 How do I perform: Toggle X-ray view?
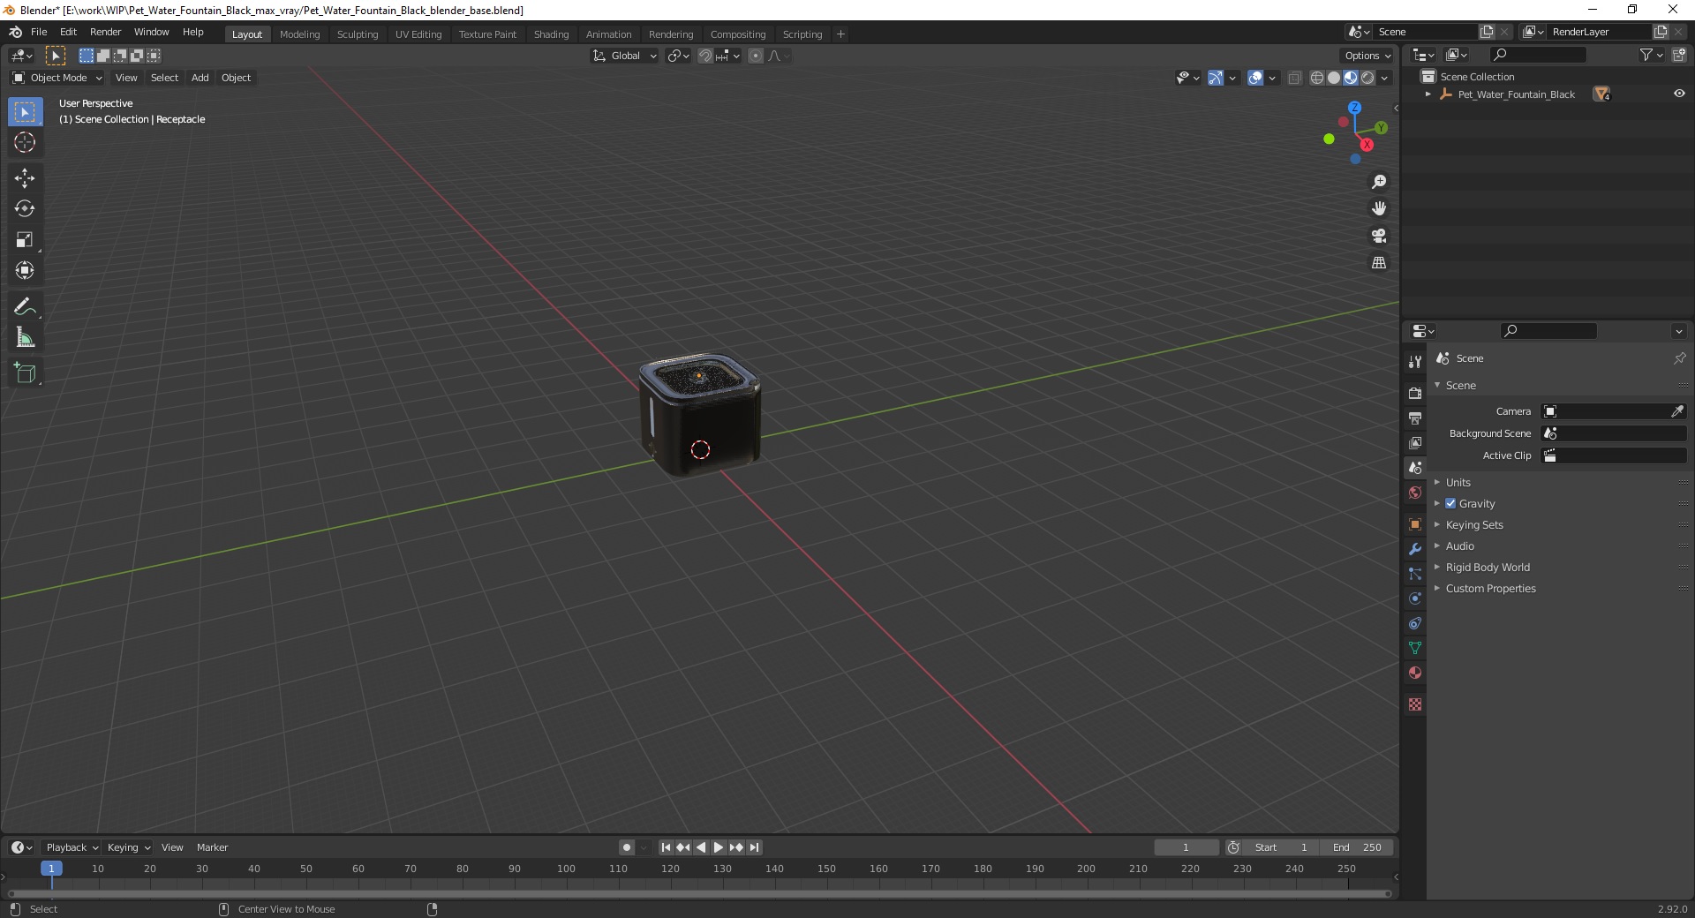pos(1294,78)
